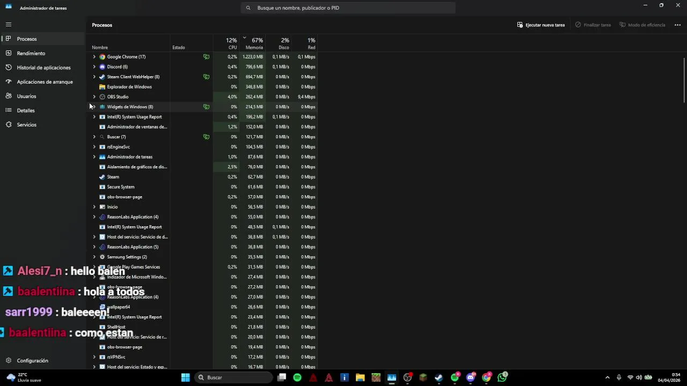Screen dimensions: 687x386
Task: Open Configuración in the sidebar
Action: click(42, 361)
